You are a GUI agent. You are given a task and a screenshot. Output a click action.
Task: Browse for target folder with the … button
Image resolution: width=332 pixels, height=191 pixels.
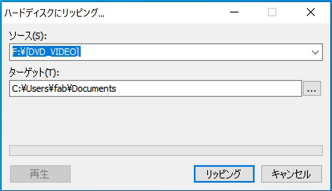click(312, 88)
